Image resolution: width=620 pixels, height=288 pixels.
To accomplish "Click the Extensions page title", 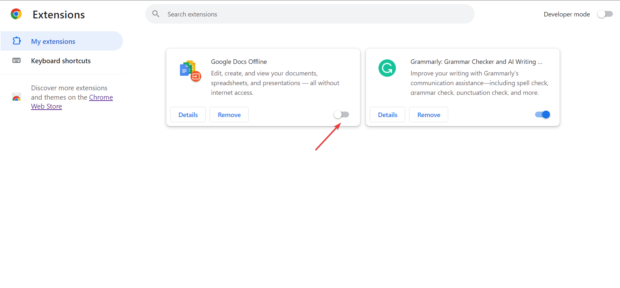I will pyautogui.click(x=59, y=15).
